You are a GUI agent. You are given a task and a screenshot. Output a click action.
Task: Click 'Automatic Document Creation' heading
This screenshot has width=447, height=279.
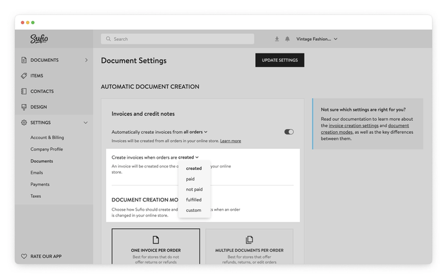tap(150, 87)
